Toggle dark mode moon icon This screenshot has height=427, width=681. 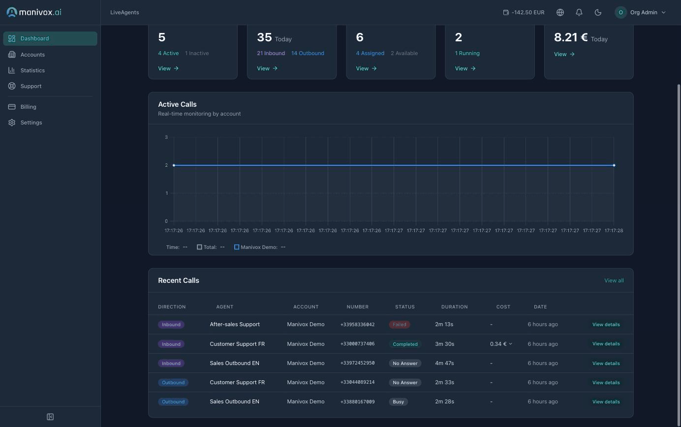(598, 12)
